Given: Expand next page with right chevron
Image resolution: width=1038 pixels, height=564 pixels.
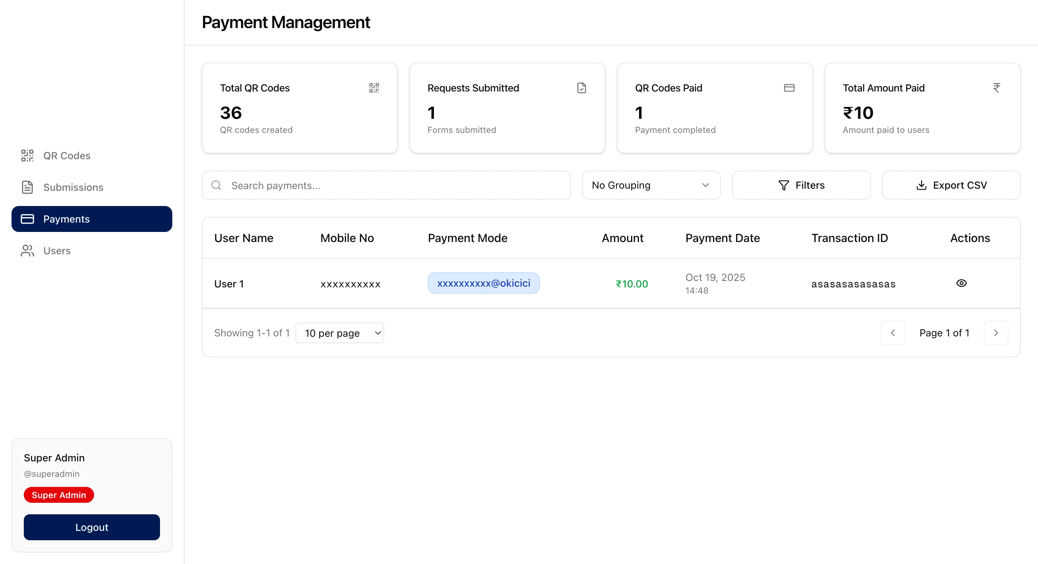Looking at the screenshot, I should 996,333.
